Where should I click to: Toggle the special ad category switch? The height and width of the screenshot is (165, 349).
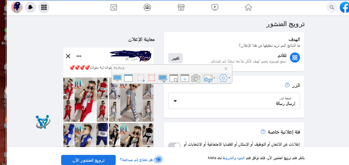[x=174, y=146]
